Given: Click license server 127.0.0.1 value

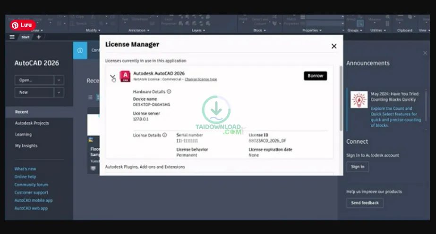Looking at the screenshot, I should tap(140, 119).
